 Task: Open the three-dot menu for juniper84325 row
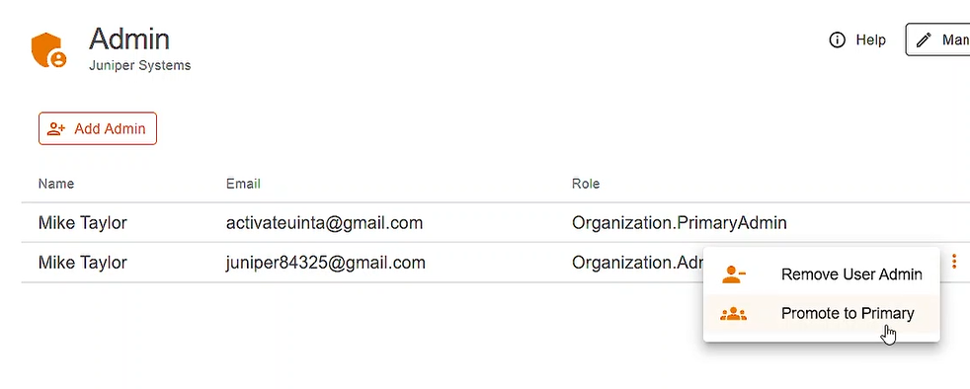[x=954, y=262]
